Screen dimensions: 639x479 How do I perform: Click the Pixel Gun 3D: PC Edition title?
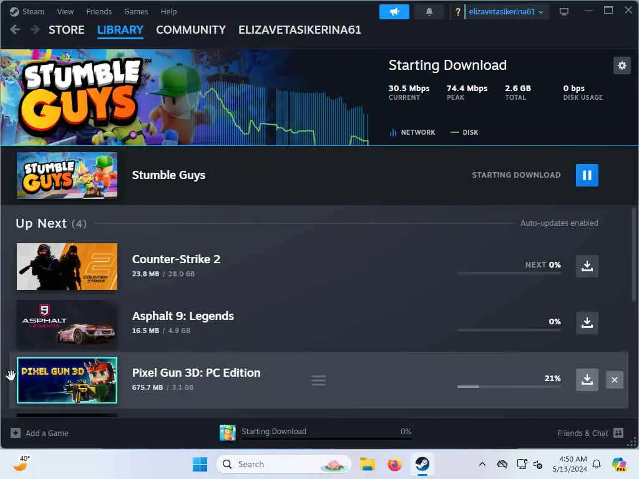tap(196, 373)
